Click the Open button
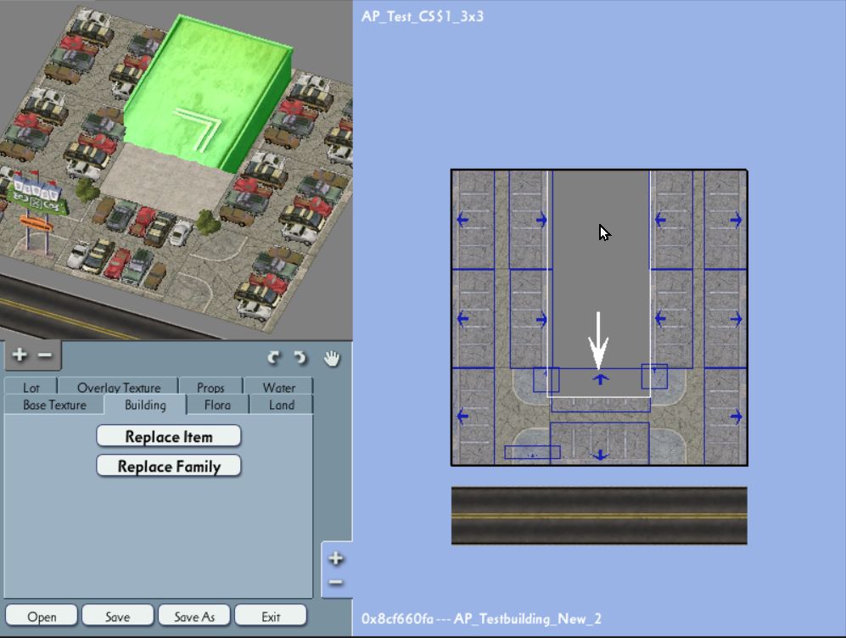 (x=42, y=615)
